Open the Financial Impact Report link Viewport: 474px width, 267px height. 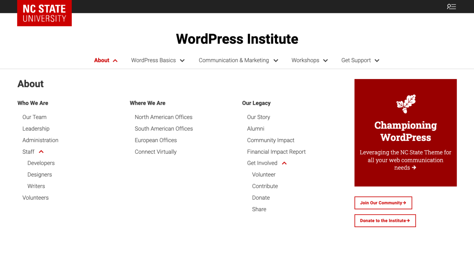coord(276,152)
